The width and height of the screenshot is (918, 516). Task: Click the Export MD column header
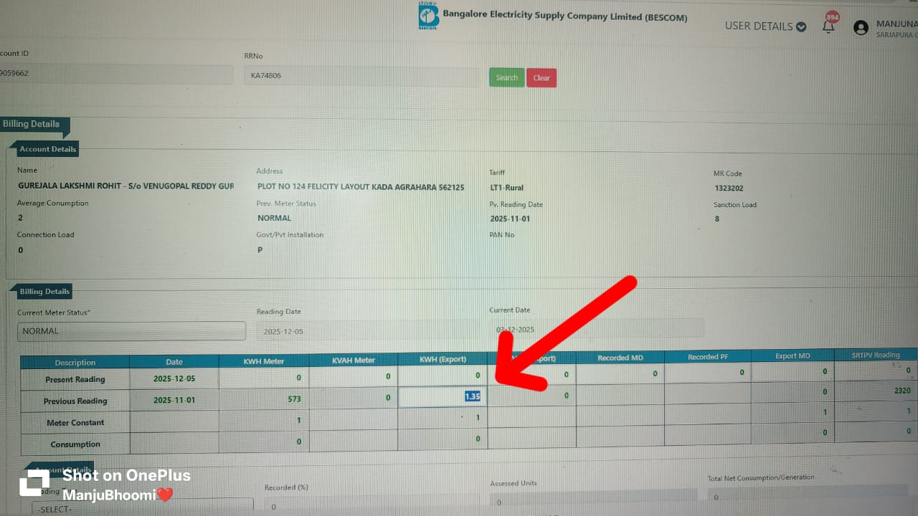coord(793,355)
